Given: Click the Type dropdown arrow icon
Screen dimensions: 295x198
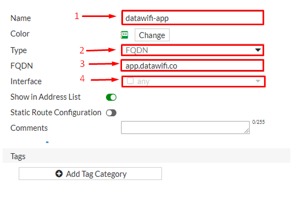Looking at the screenshot, I should 258,50.
